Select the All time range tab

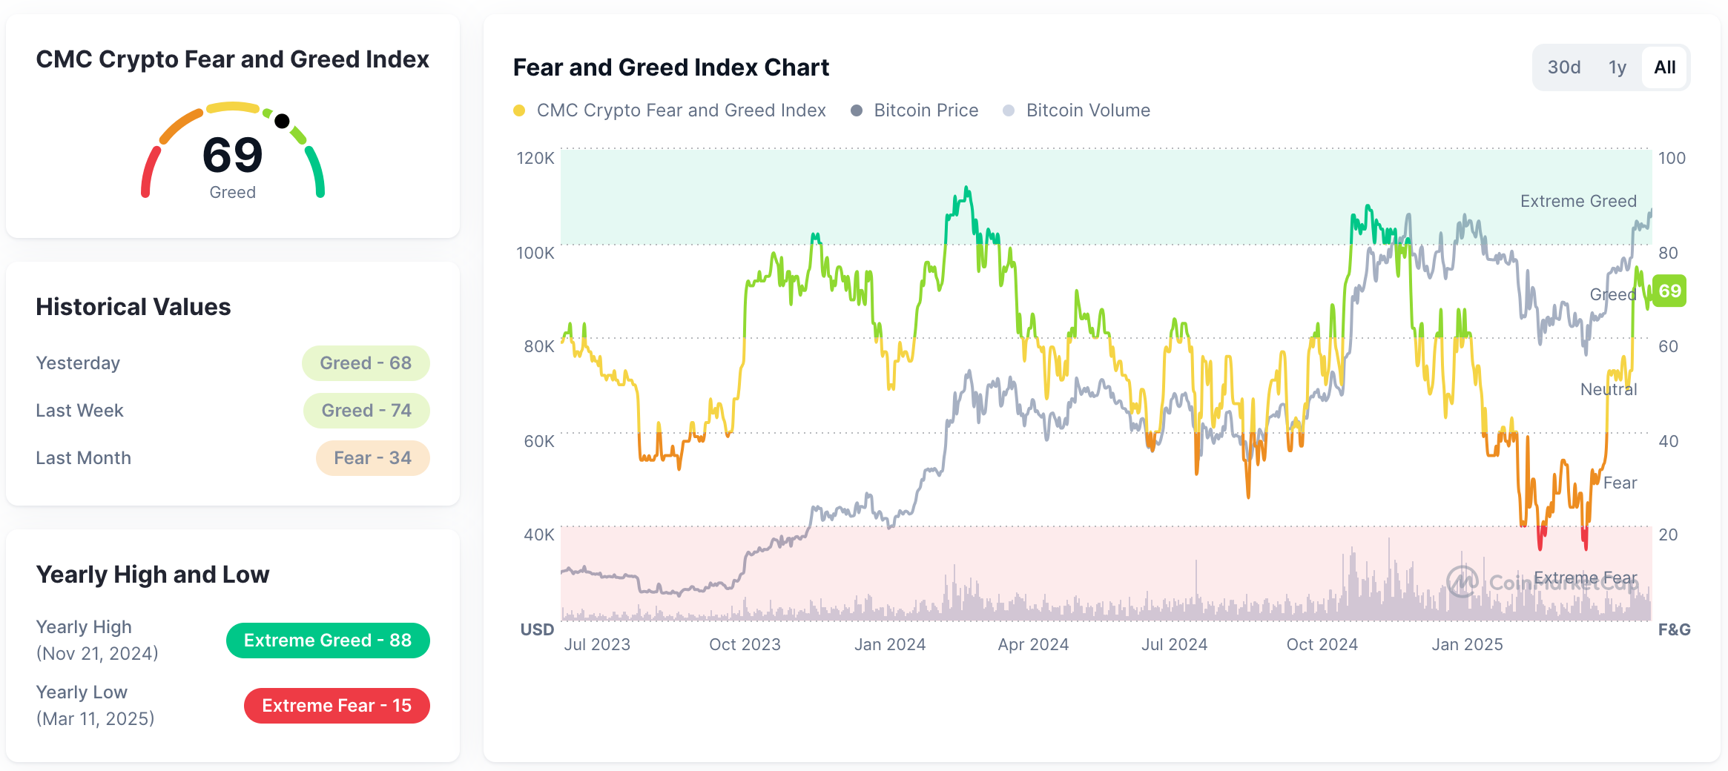click(x=1664, y=67)
